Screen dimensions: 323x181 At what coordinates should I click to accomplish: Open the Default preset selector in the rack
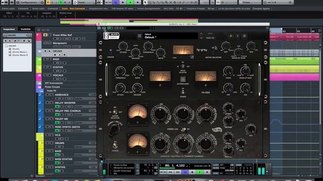tap(171, 36)
